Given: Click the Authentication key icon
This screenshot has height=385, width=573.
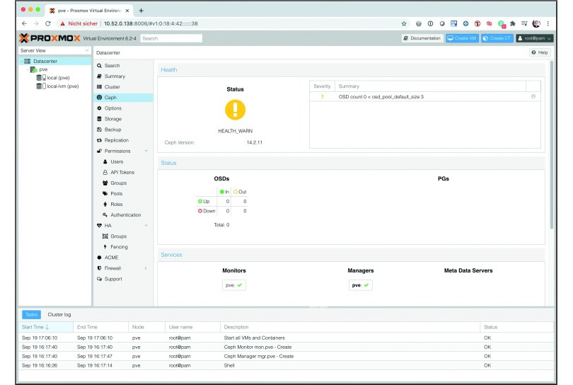Looking at the screenshot, I should pos(105,214).
